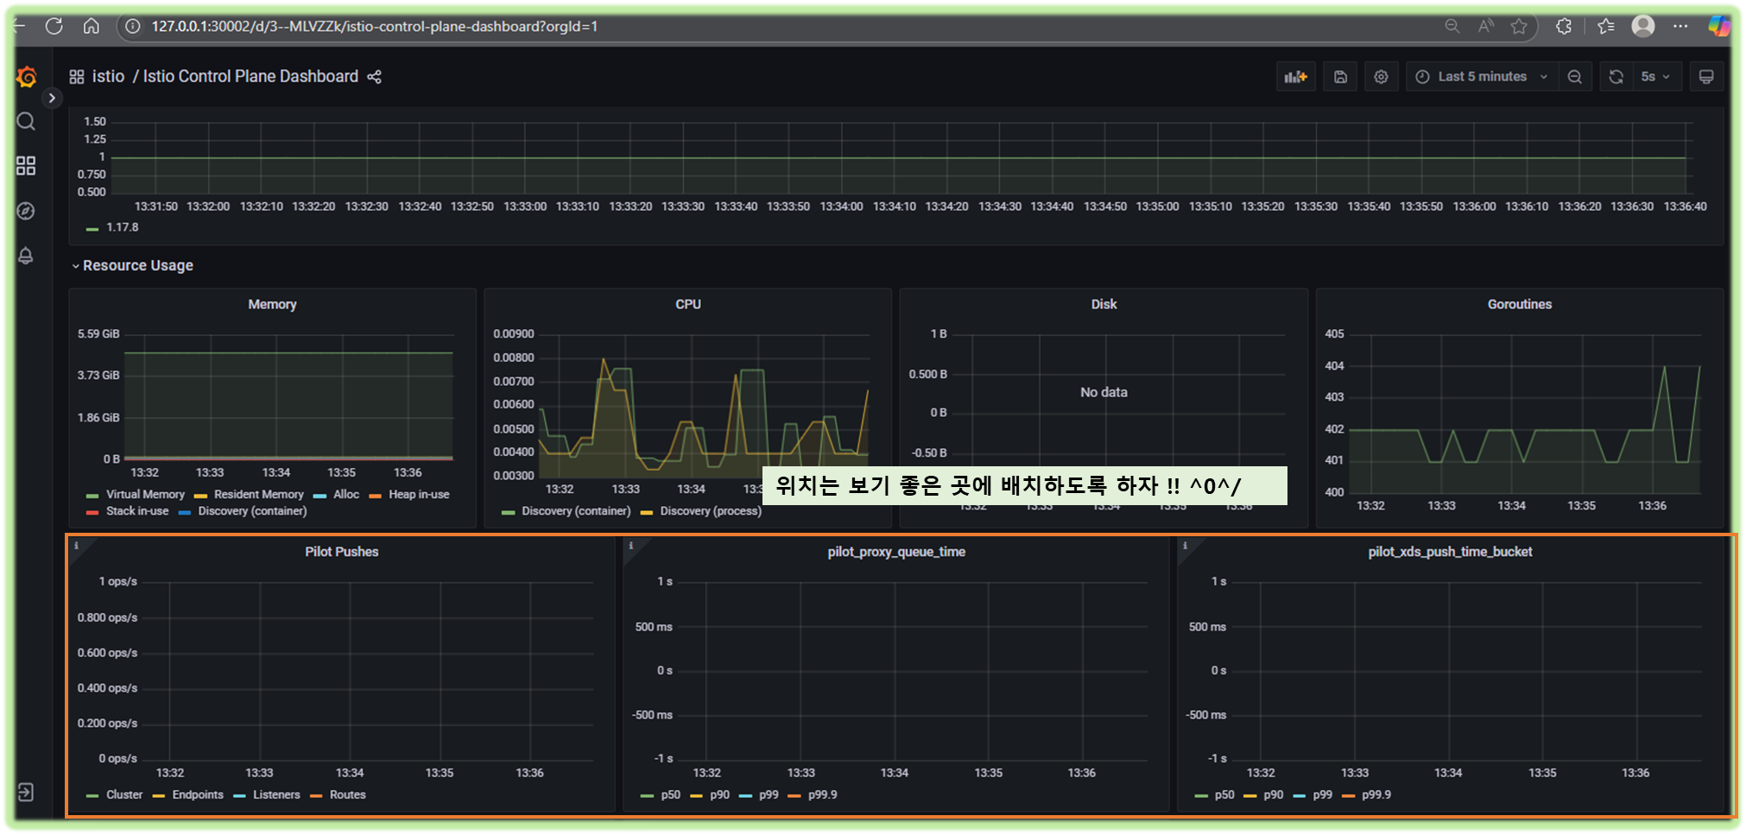Click the Istio Control Plane Dashboard title
1746x835 pixels.
pos(250,77)
